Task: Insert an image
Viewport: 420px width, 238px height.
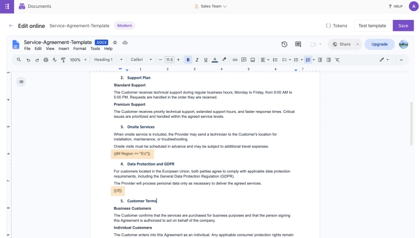Action: (253, 60)
